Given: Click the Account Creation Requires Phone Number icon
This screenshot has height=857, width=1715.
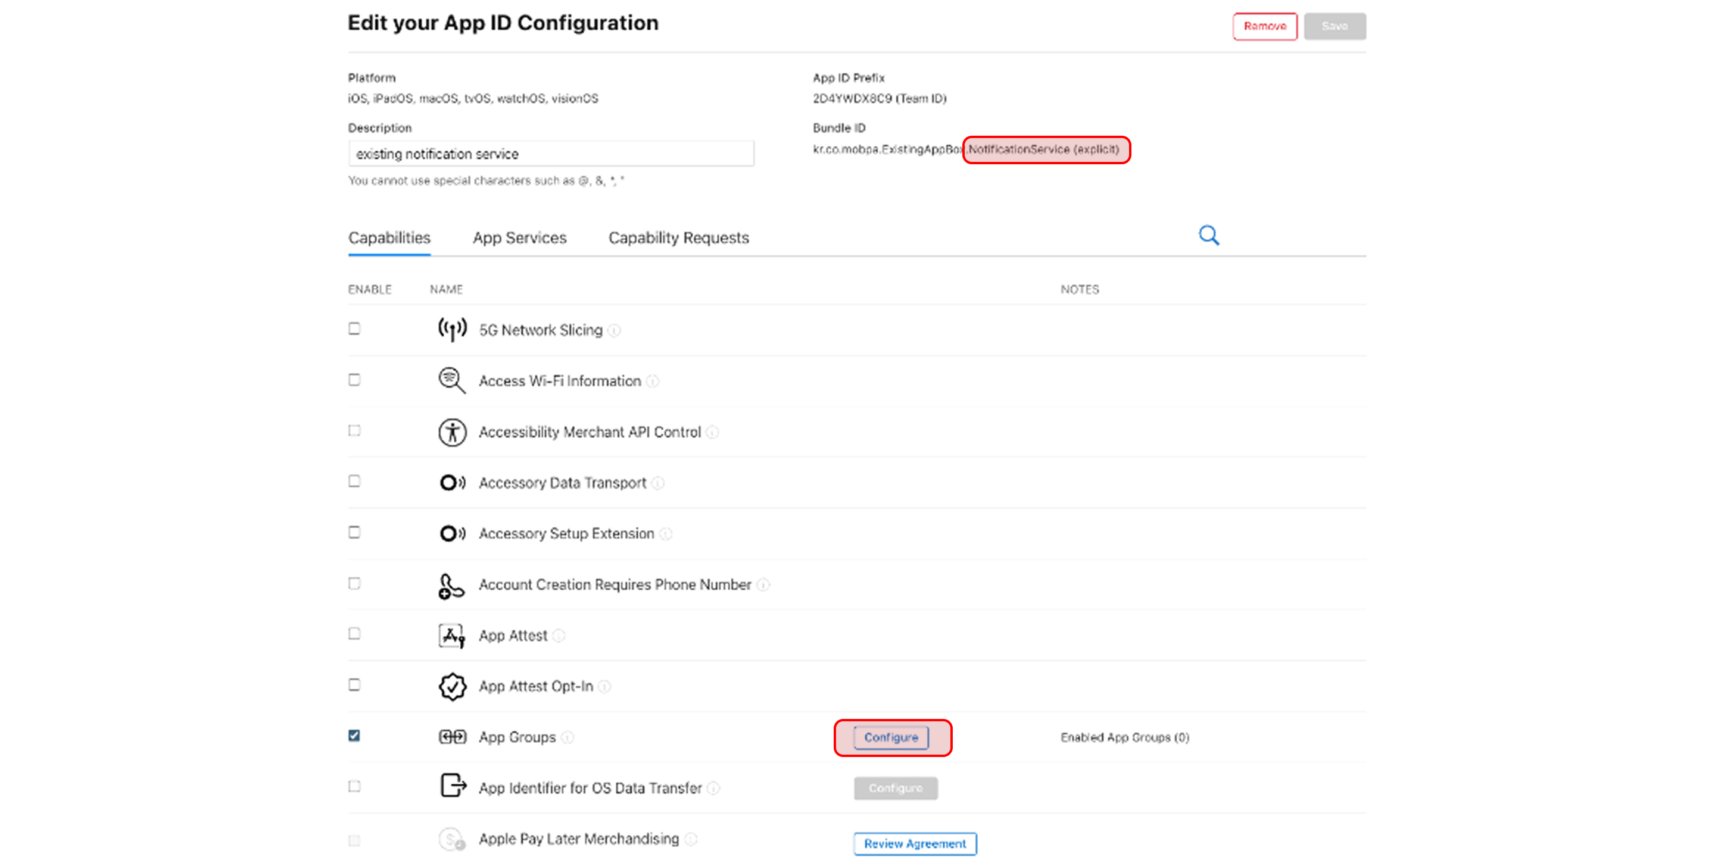Looking at the screenshot, I should 451,586.
